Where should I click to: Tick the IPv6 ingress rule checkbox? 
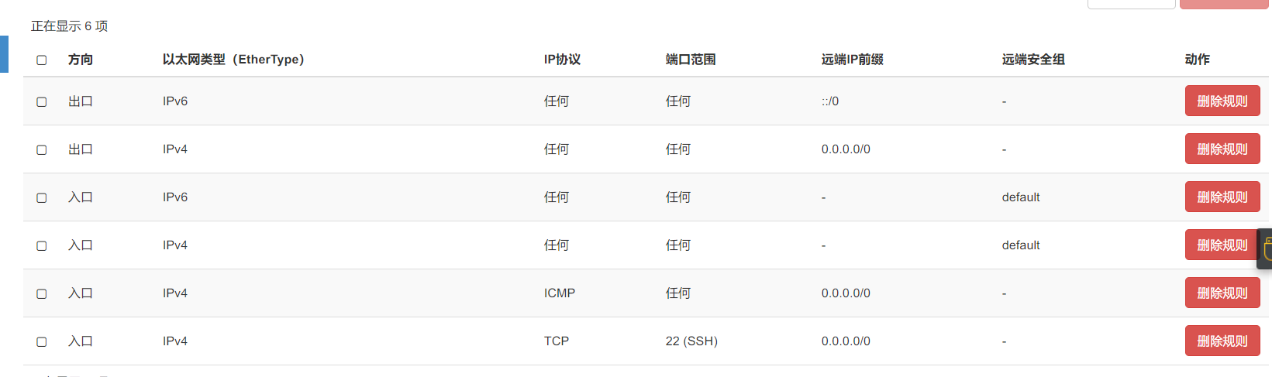[42, 198]
